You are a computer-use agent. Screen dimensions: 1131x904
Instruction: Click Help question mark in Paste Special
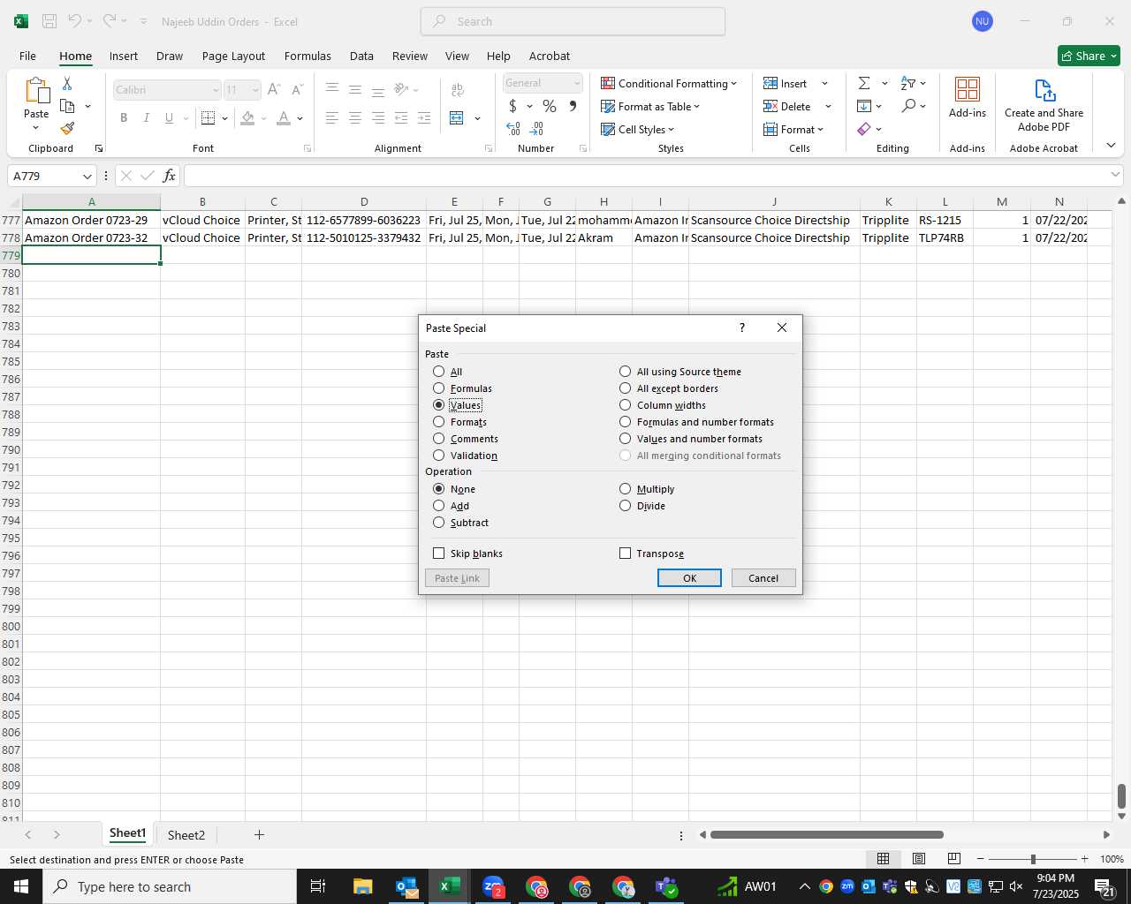coord(741,328)
